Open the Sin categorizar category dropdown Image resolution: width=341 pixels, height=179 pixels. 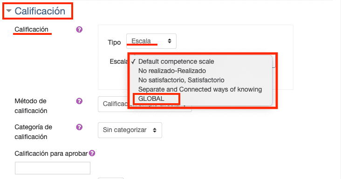[130, 130]
